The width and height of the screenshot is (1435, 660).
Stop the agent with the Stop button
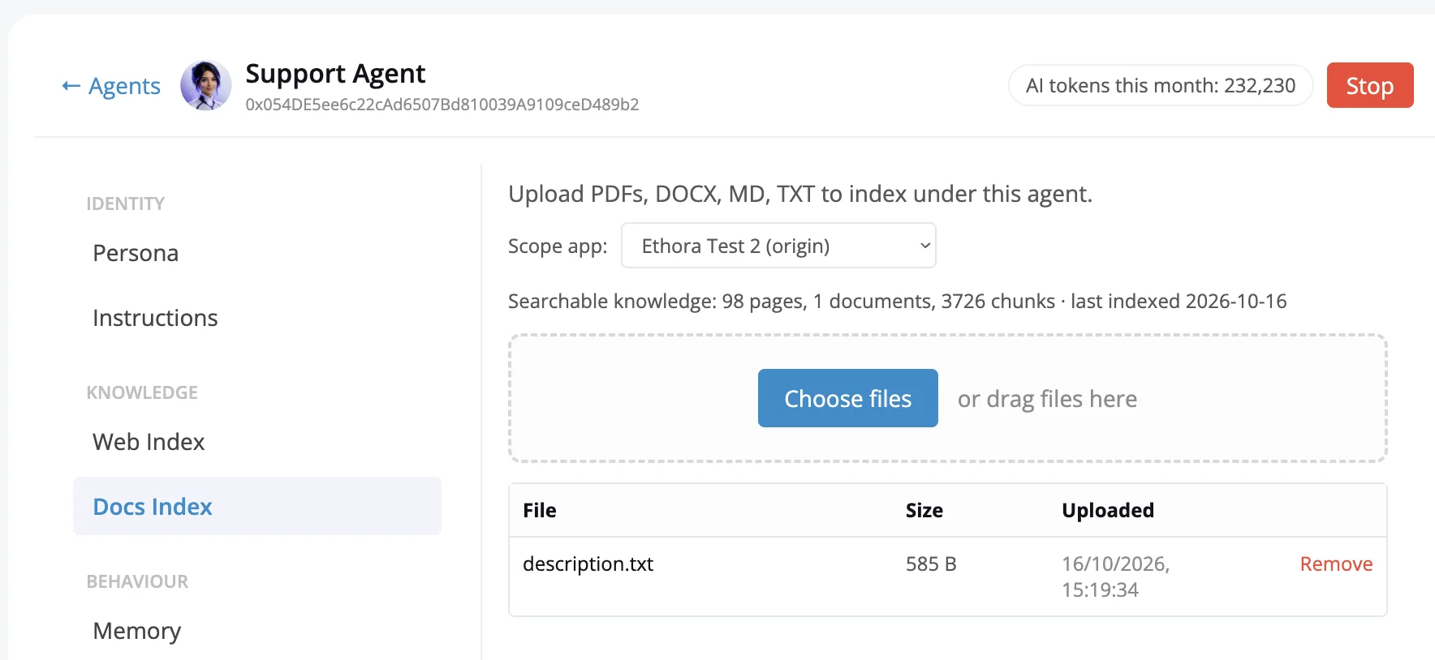1370,85
